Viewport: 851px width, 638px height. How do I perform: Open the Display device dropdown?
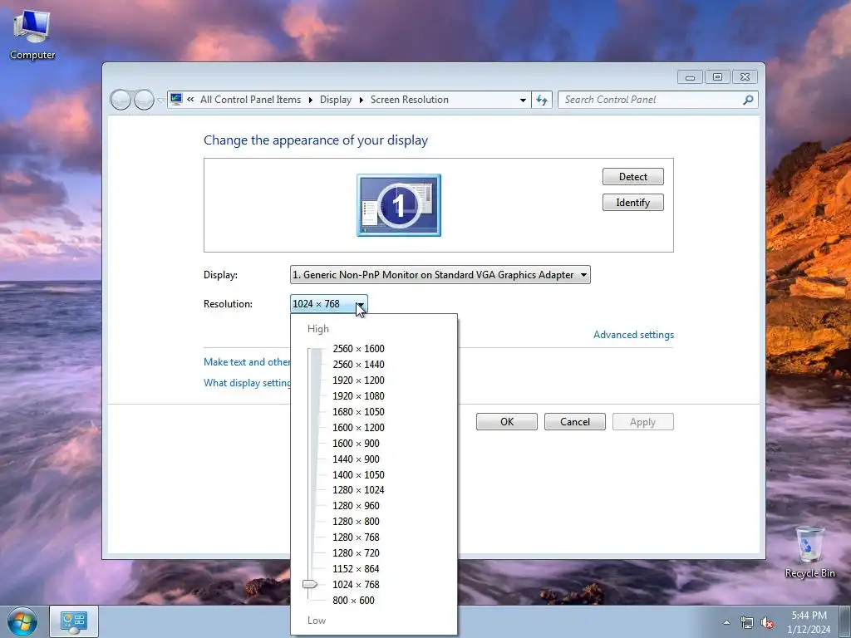(440, 274)
